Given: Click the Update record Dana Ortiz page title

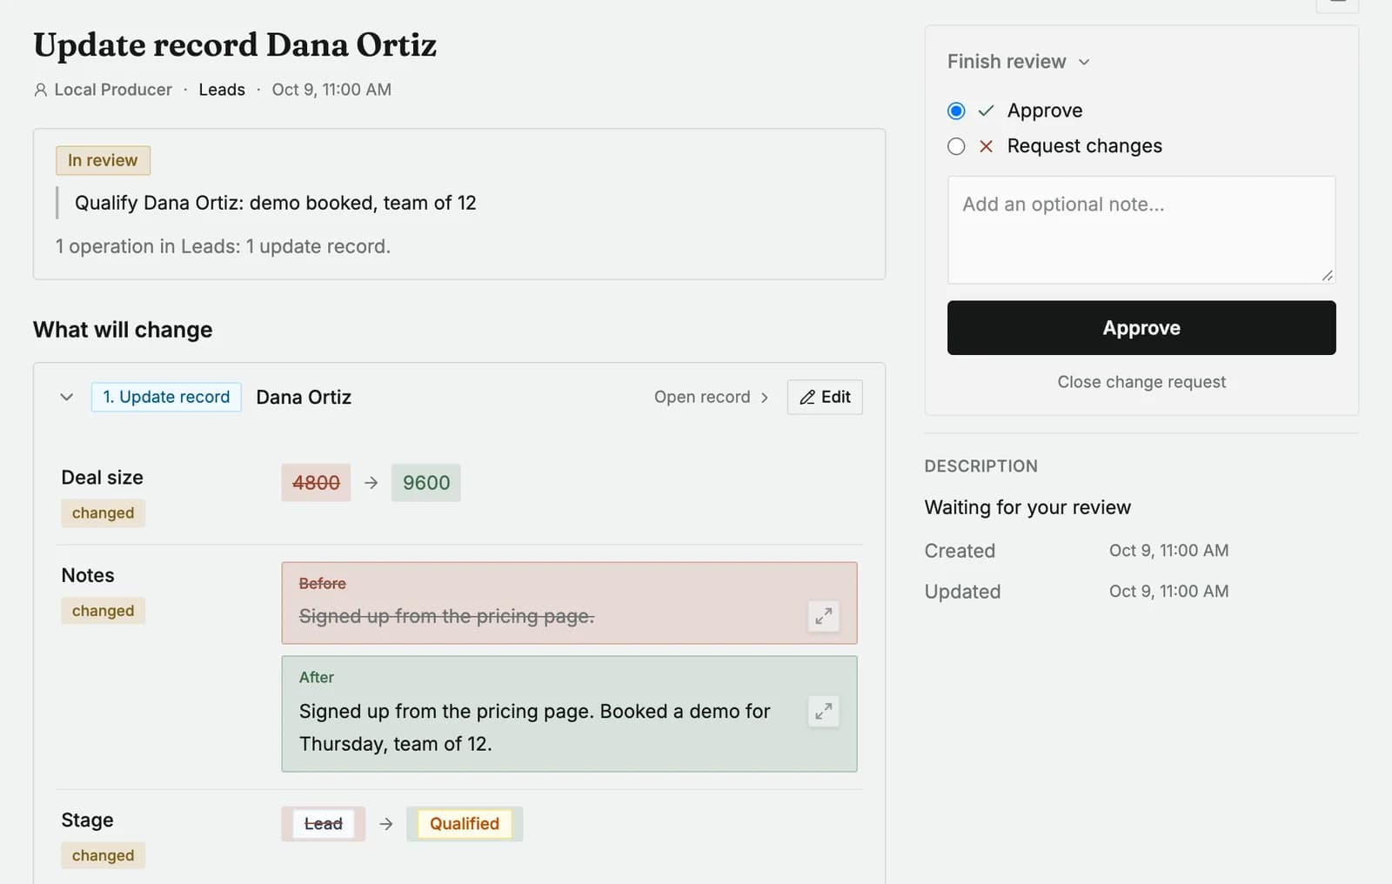Looking at the screenshot, I should pos(235,45).
